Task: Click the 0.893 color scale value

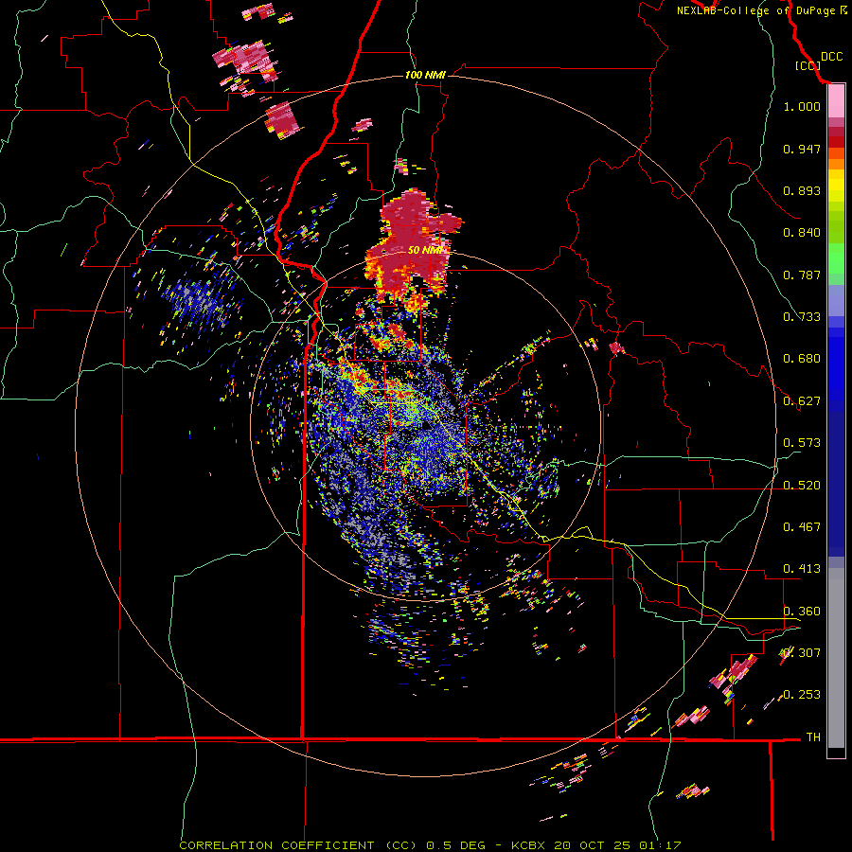Action: [802, 190]
